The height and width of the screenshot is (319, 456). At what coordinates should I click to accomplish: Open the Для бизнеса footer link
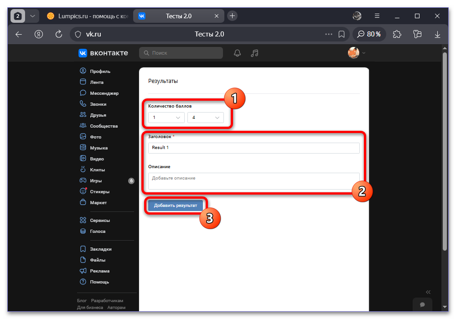[90, 307]
